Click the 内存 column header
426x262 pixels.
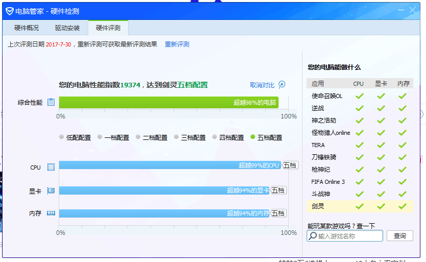(x=403, y=84)
